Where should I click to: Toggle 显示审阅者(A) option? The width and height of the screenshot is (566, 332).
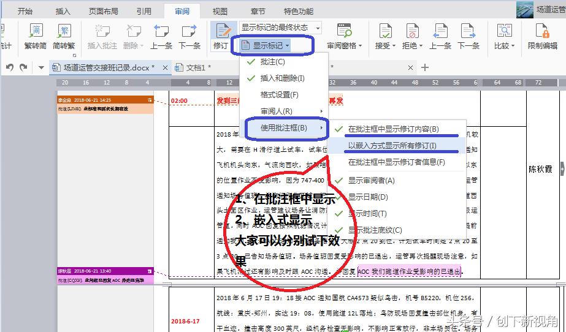[x=396, y=181]
